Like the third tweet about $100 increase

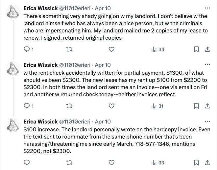coord(111,162)
